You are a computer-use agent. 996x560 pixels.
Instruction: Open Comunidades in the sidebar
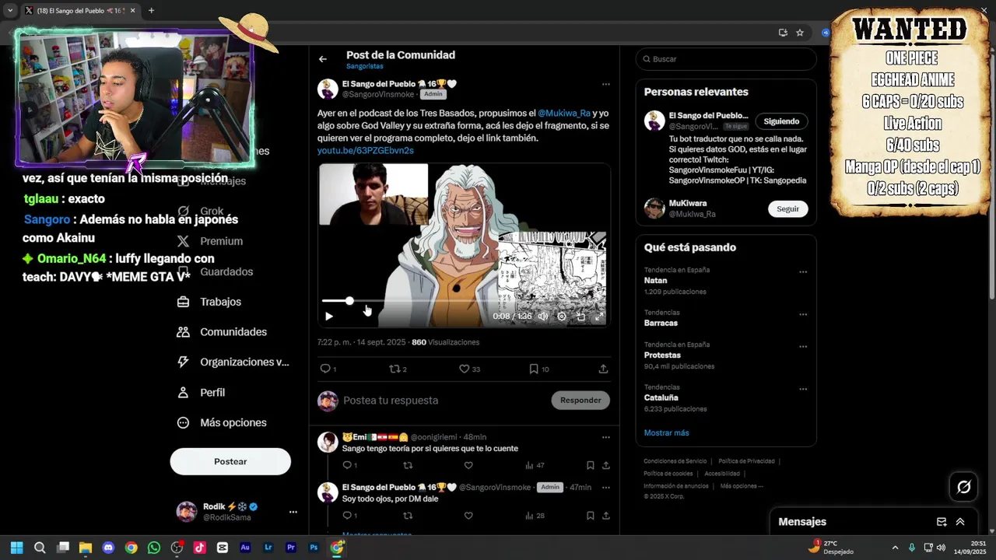click(x=222, y=332)
